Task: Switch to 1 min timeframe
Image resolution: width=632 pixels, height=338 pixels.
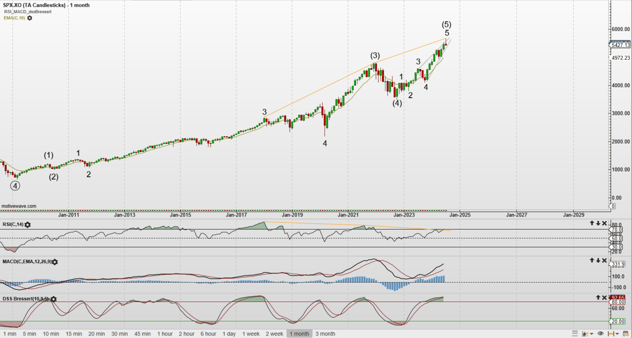Action: [10, 334]
